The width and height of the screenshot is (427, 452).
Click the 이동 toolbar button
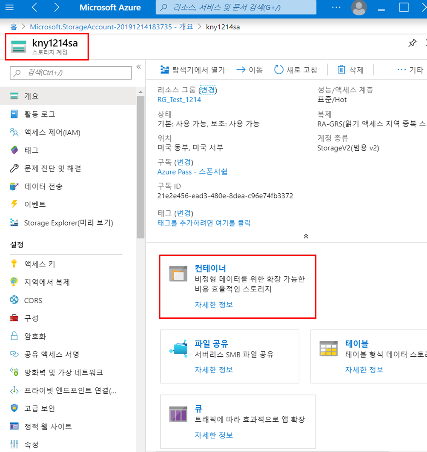249,70
